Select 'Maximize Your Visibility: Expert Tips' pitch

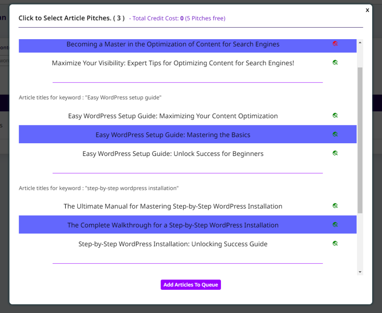click(x=173, y=63)
